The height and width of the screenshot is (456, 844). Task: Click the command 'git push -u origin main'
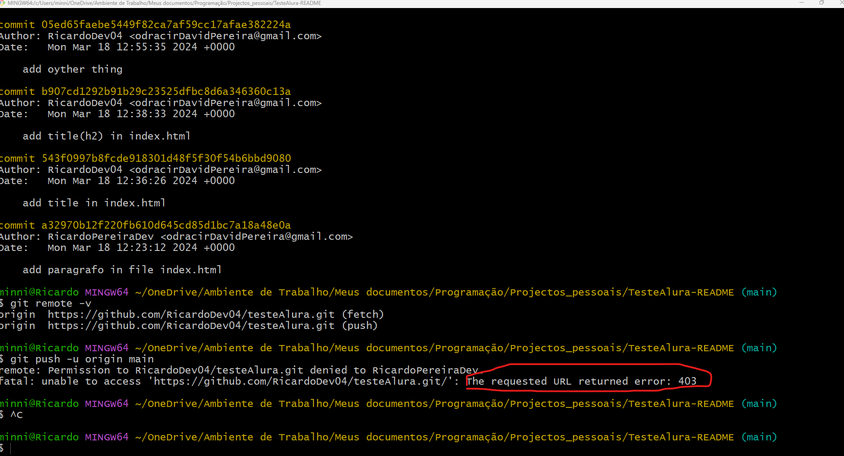[82, 359]
